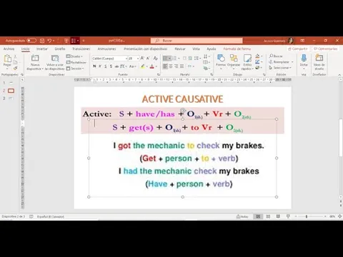Click the Buscar search box in title bar
The width and height of the screenshot is (343, 257).
tap(197, 41)
